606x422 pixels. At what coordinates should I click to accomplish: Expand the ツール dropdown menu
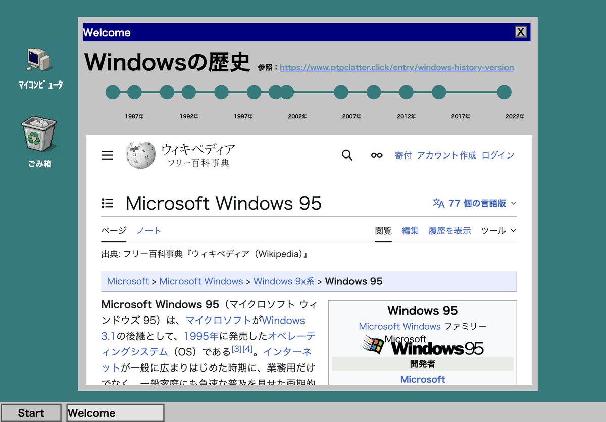coord(499,231)
